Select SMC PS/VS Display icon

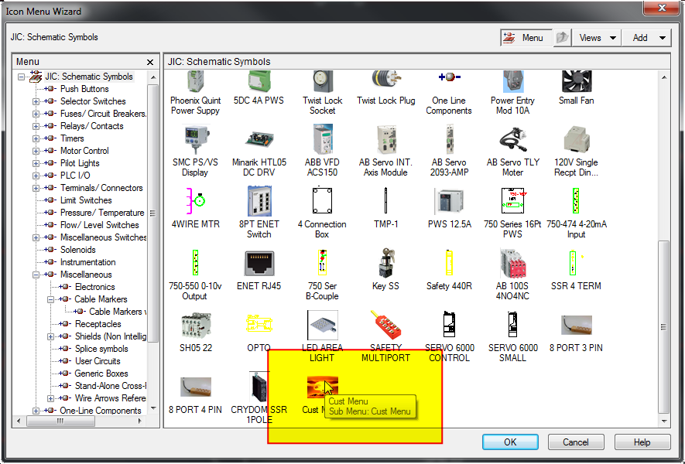[x=195, y=139]
